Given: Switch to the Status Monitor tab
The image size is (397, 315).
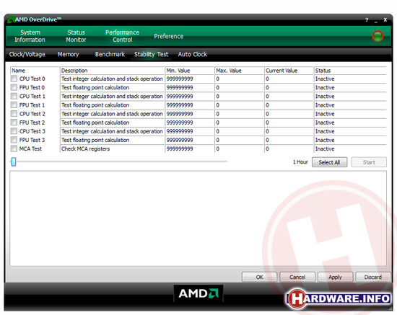Looking at the screenshot, I should tap(77, 36).
